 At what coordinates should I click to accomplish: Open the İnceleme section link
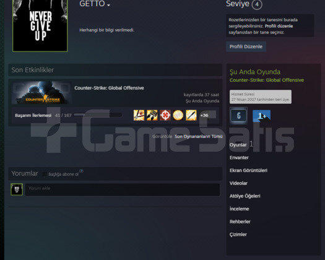[239, 209]
